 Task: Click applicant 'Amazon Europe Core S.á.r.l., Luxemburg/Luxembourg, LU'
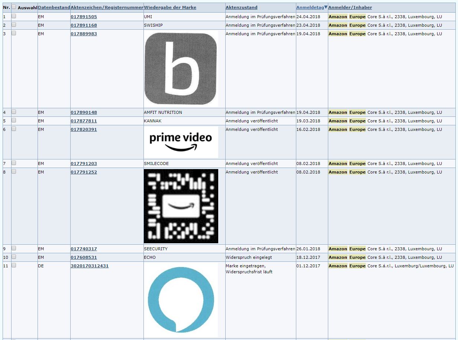coord(391,266)
